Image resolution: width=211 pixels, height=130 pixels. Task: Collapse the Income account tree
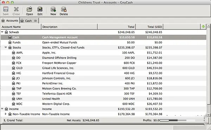point(2,109)
